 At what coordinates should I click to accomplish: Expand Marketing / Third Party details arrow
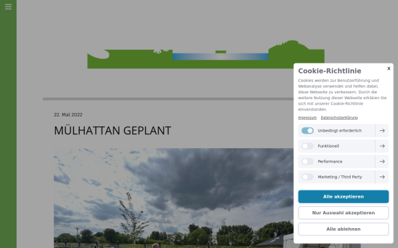pos(382,177)
